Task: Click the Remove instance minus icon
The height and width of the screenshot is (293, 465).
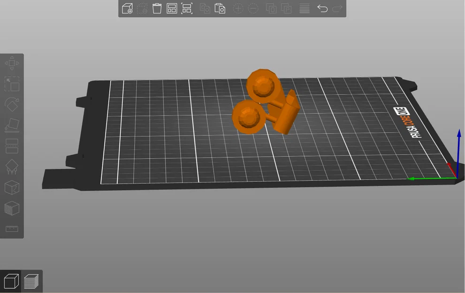Action: coord(253,8)
